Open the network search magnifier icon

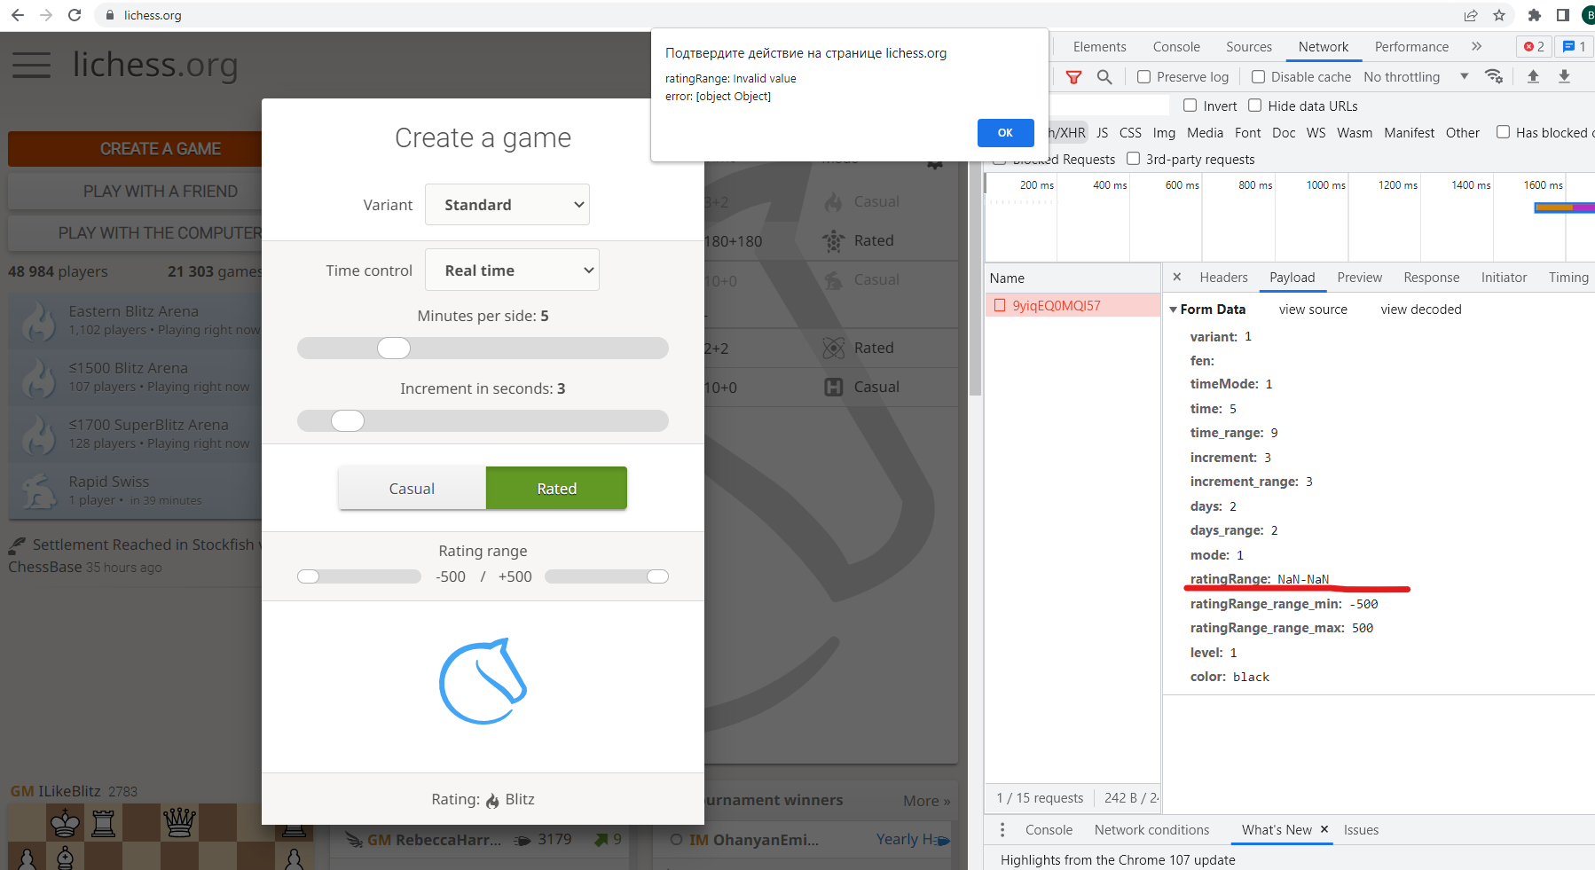(1104, 77)
